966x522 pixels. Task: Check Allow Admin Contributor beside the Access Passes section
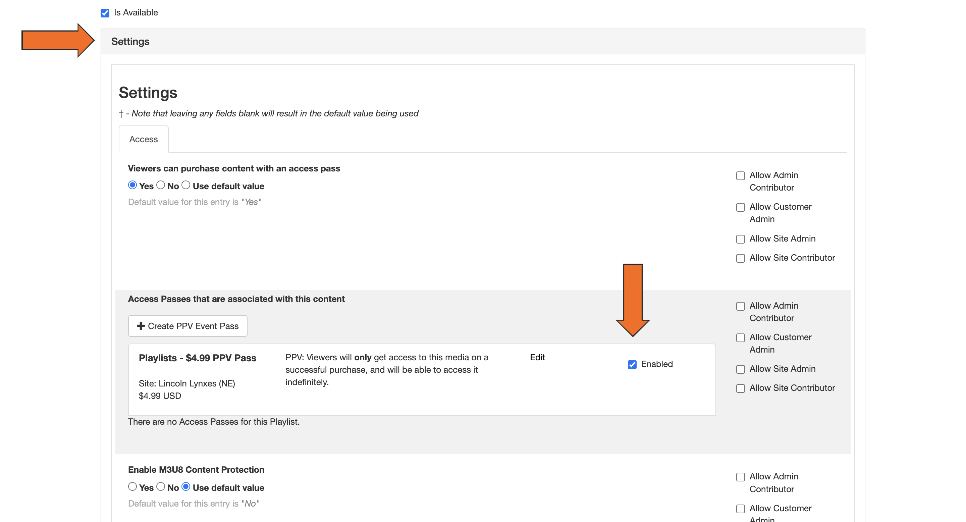click(740, 306)
